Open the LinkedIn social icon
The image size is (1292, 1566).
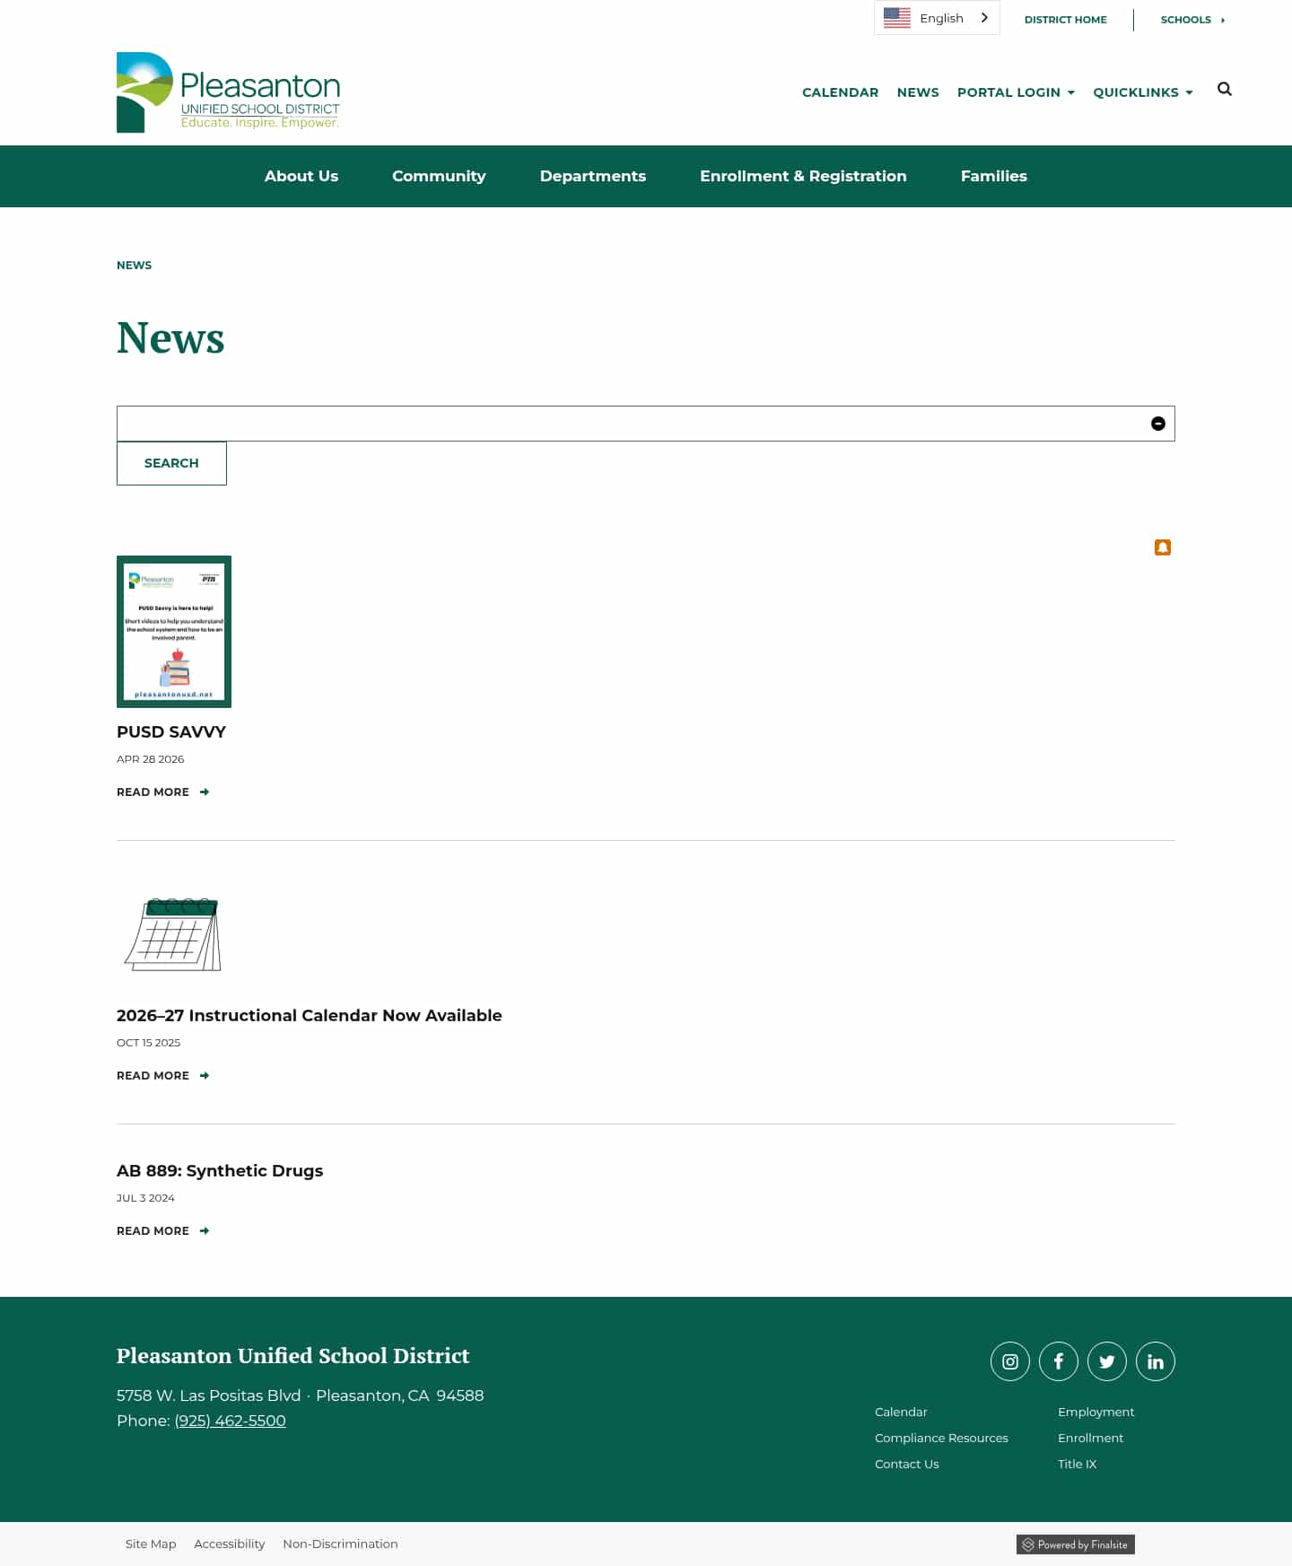[1156, 1361]
